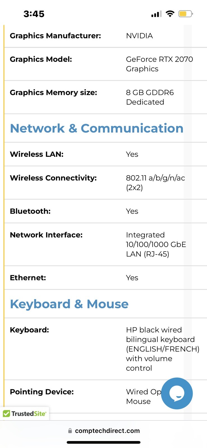207x448 pixels.
Task: Tap the battery indicator icon
Action: pos(185,14)
